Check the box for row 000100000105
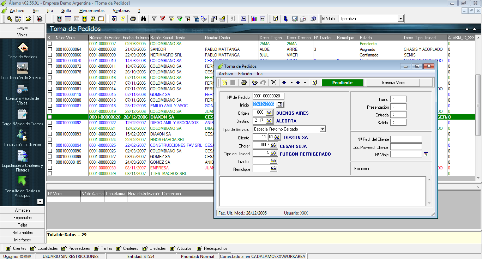The width and height of the screenshot is (482, 259). click(50, 162)
